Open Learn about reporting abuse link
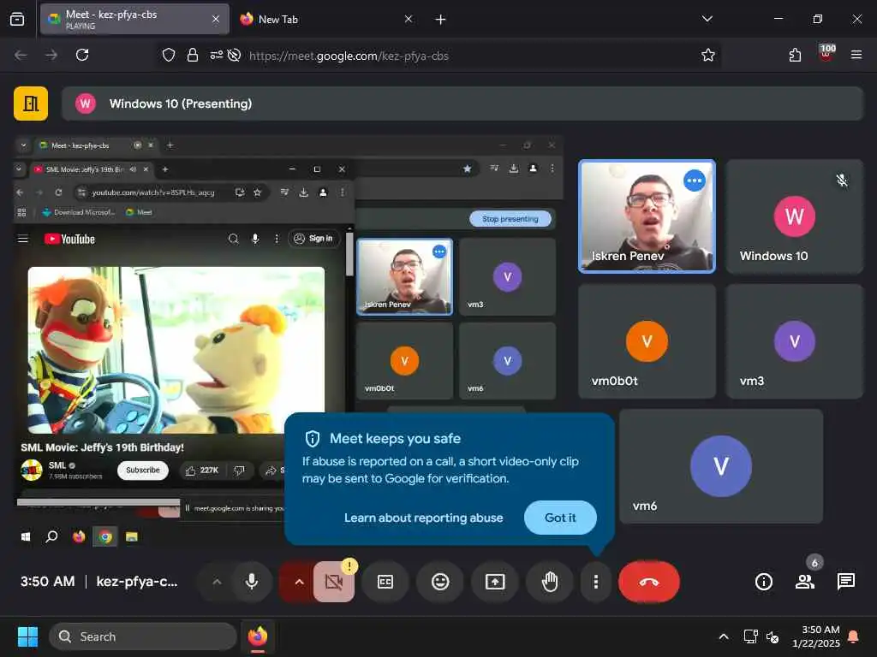 point(423,518)
